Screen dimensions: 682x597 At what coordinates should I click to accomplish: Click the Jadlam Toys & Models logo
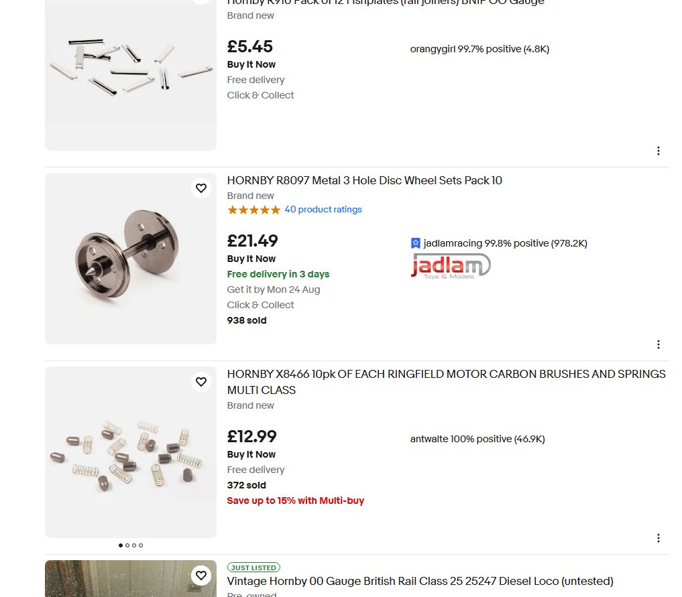[x=451, y=267]
